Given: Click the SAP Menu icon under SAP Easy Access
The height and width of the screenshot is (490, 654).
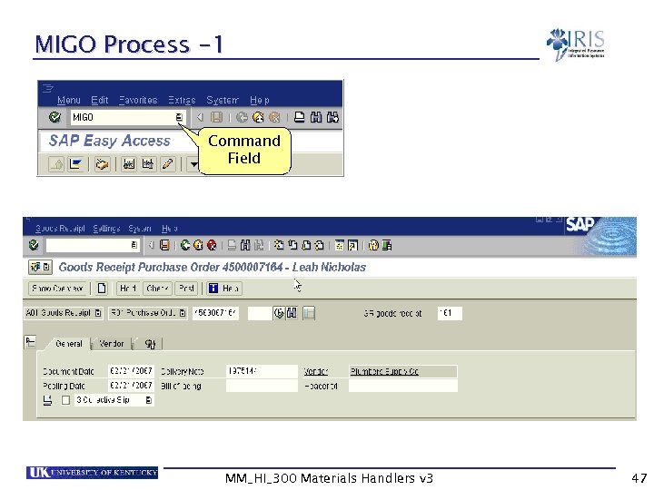Looking at the screenshot, I should (x=75, y=164).
